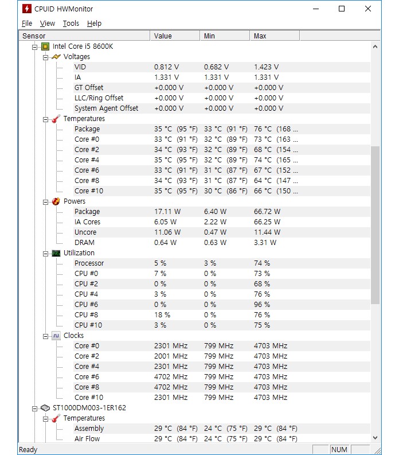Click the vertical scrollbar thumb

pyautogui.click(x=375, y=225)
